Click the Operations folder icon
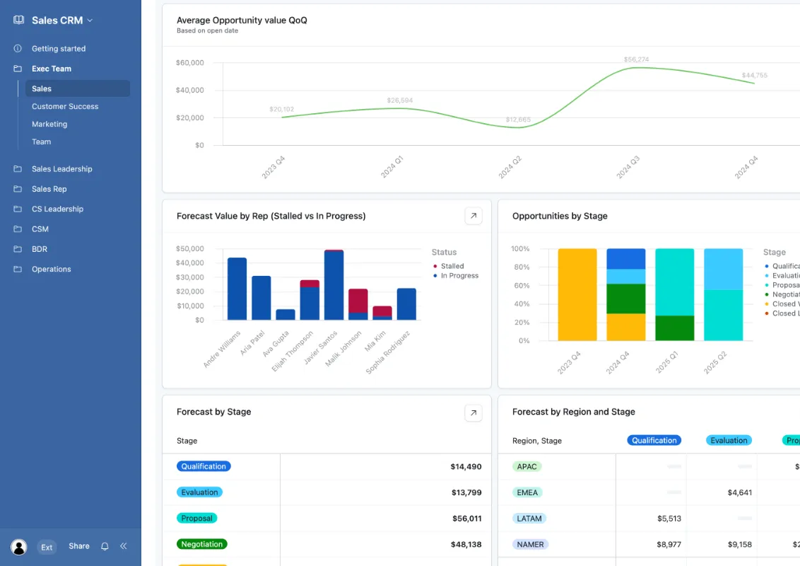 pos(17,269)
